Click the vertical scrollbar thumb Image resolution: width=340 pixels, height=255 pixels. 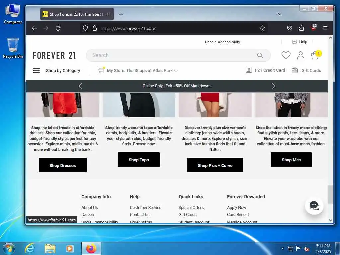[330, 194]
